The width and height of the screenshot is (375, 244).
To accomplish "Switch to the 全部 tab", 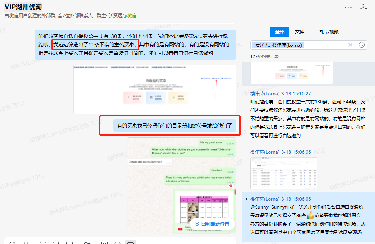I will (x=280, y=32).
